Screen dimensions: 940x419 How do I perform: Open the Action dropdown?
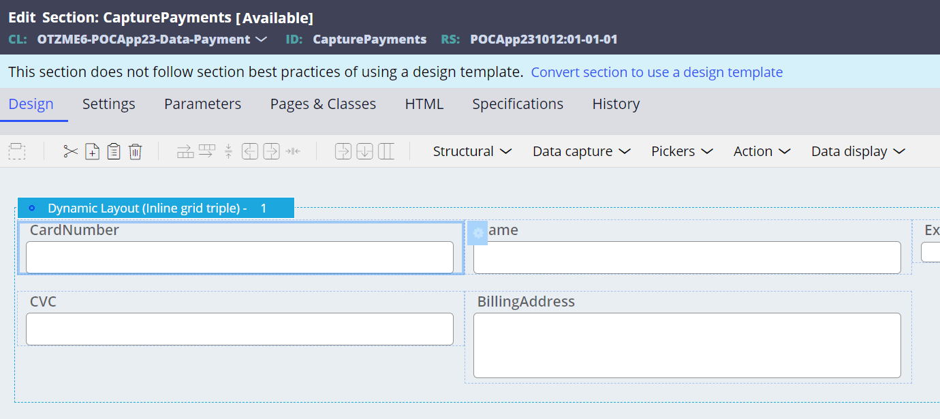[x=762, y=151]
